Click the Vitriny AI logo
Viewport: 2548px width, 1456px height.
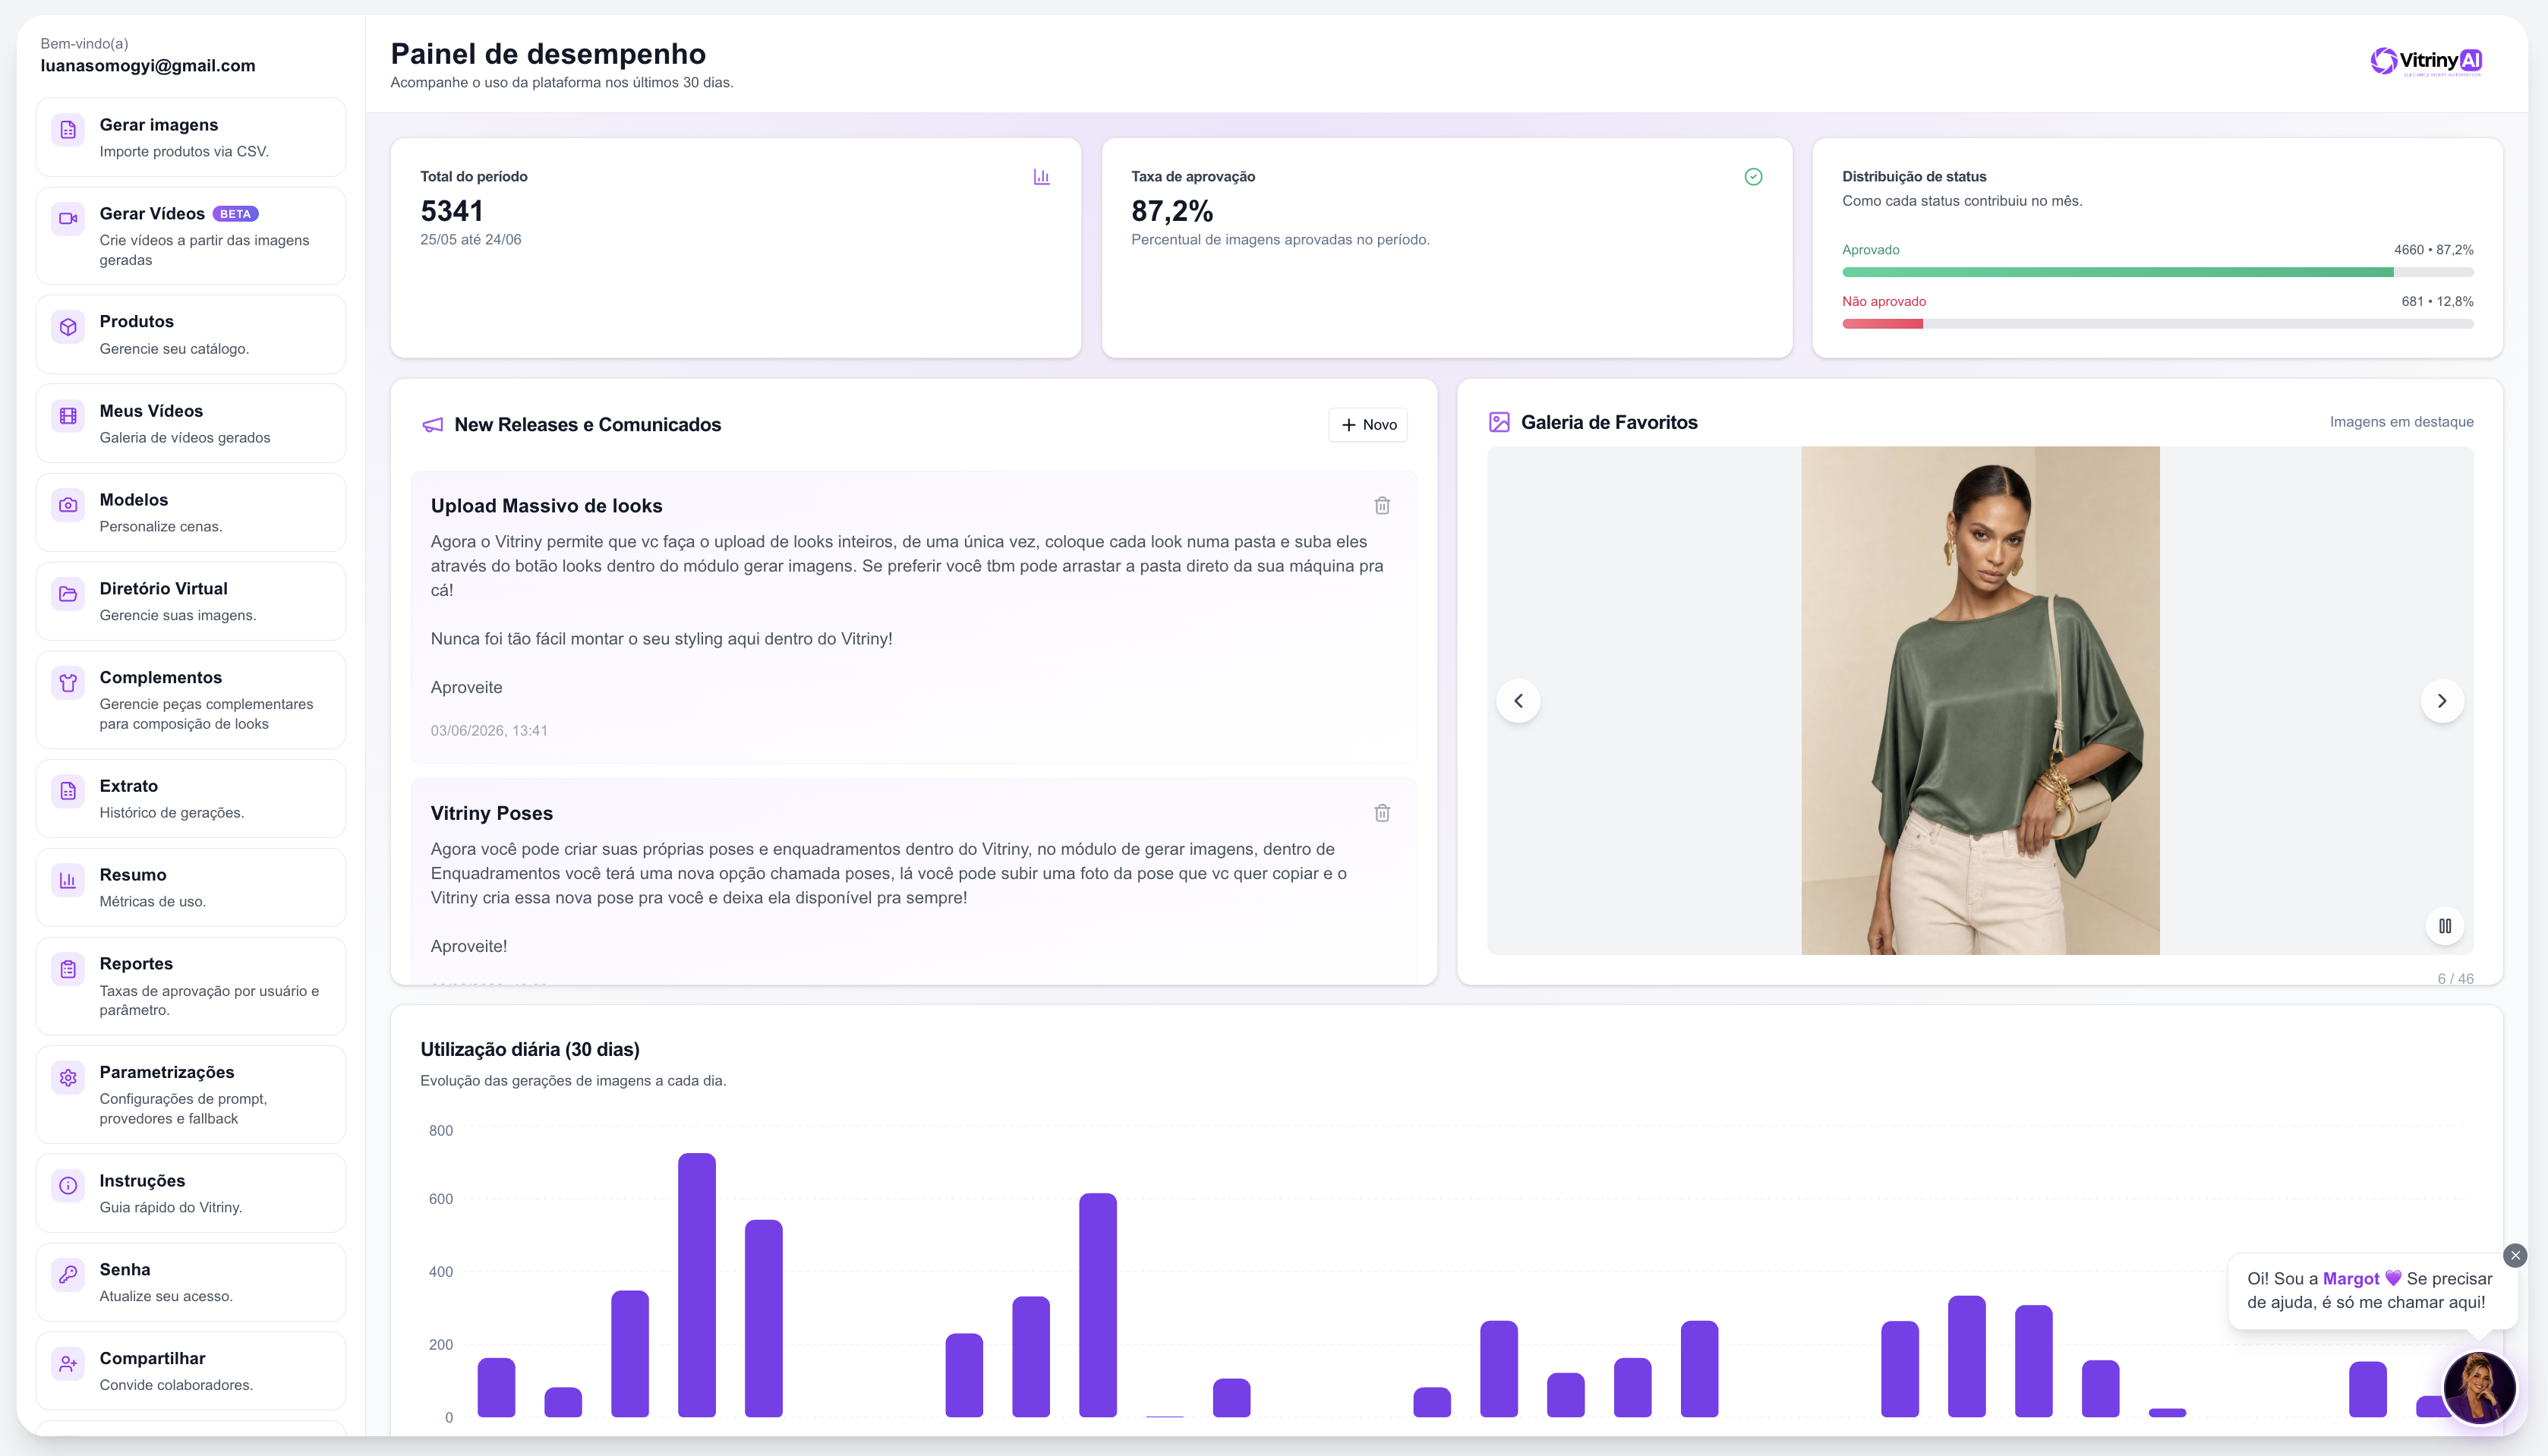pyautogui.click(x=2425, y=61)
